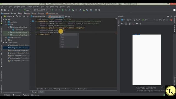Switch to the MainActivity.java editor tab
The height and width of the screenshot is (99, 176).
tap(39, 16)
